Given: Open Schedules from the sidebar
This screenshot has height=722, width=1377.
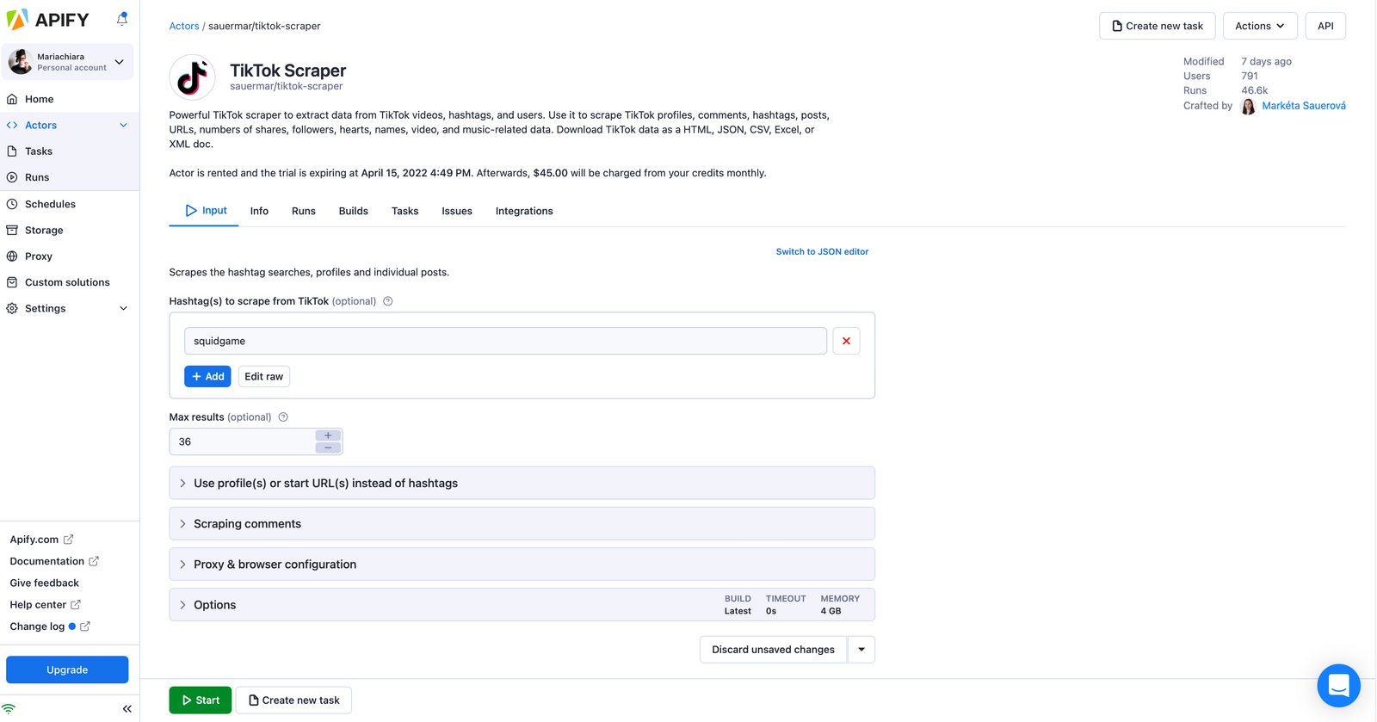Looking at the screenshot, I should coord(50,204).
